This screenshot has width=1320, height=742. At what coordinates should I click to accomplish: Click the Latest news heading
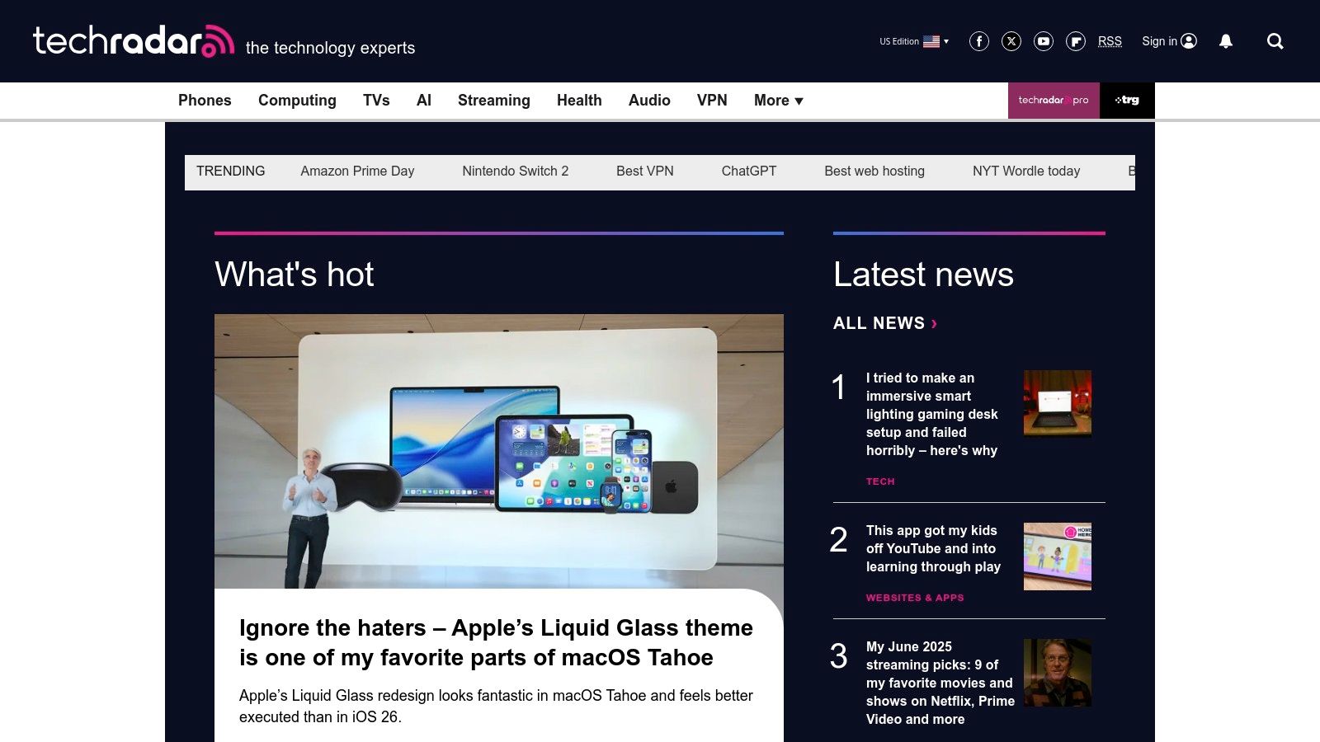pos(923,275)
